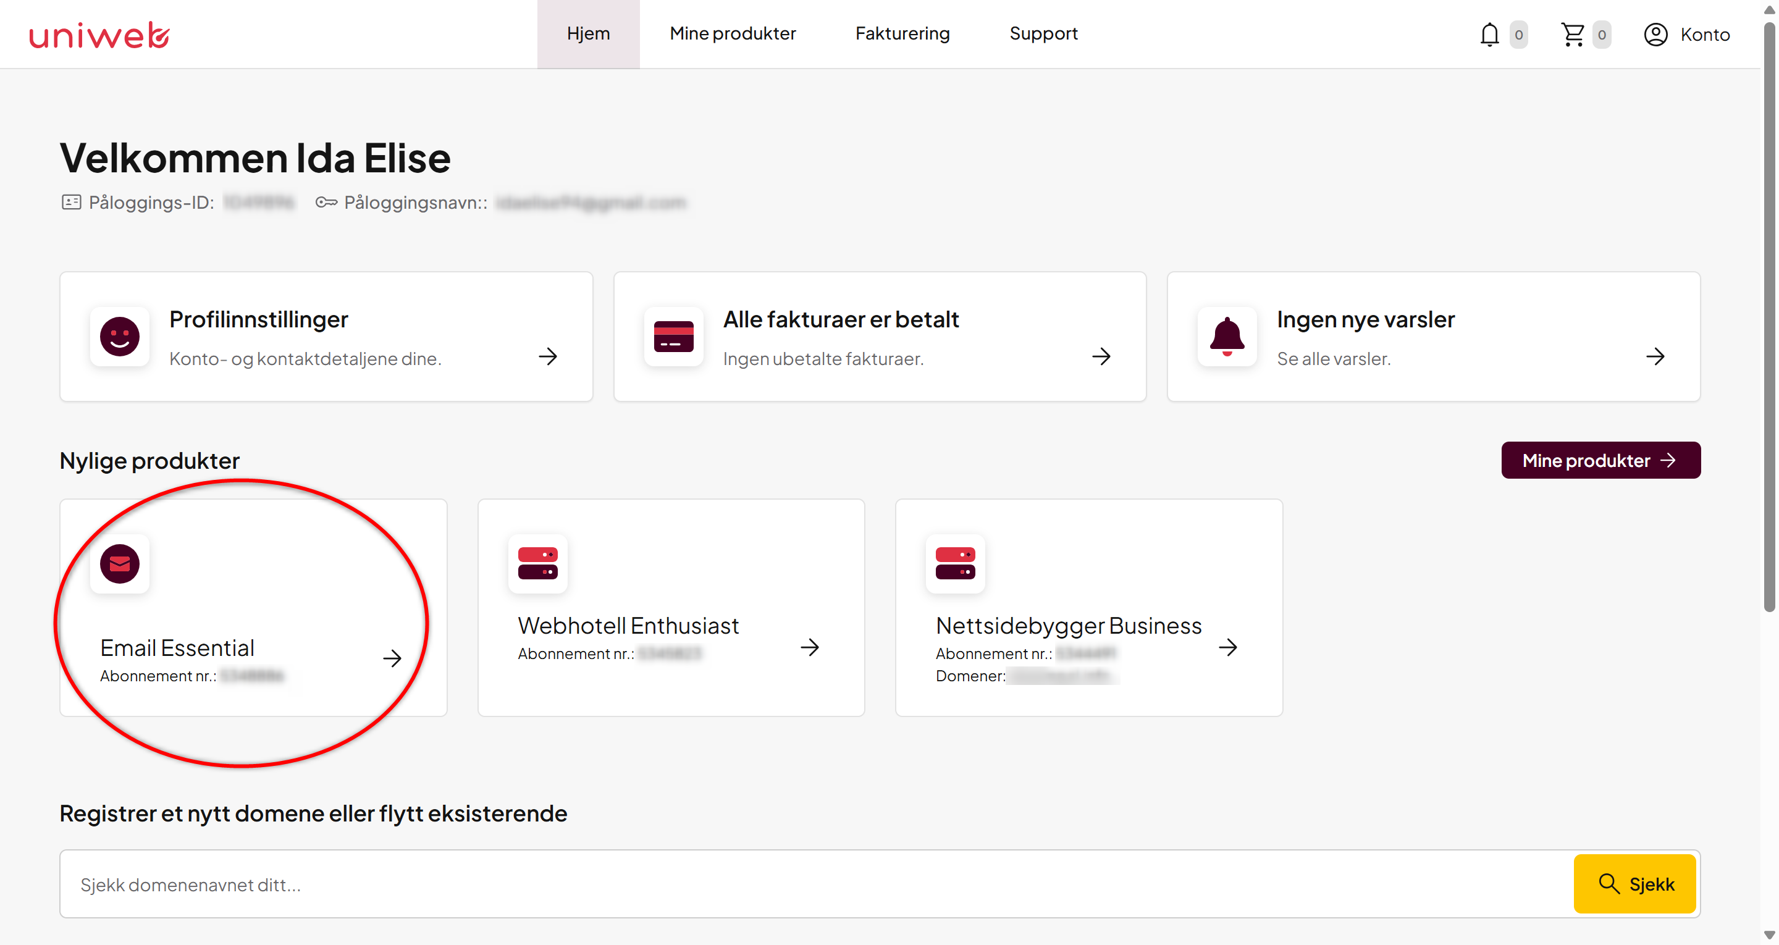Click the yellow Sjekk button
The image size is (1779, 945).
(x=1634, y=883)
